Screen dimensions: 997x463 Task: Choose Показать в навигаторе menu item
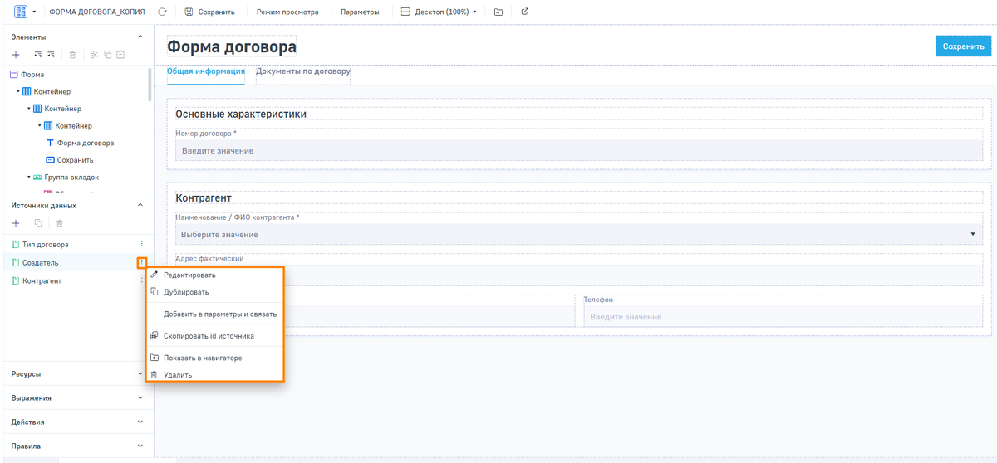215,358
